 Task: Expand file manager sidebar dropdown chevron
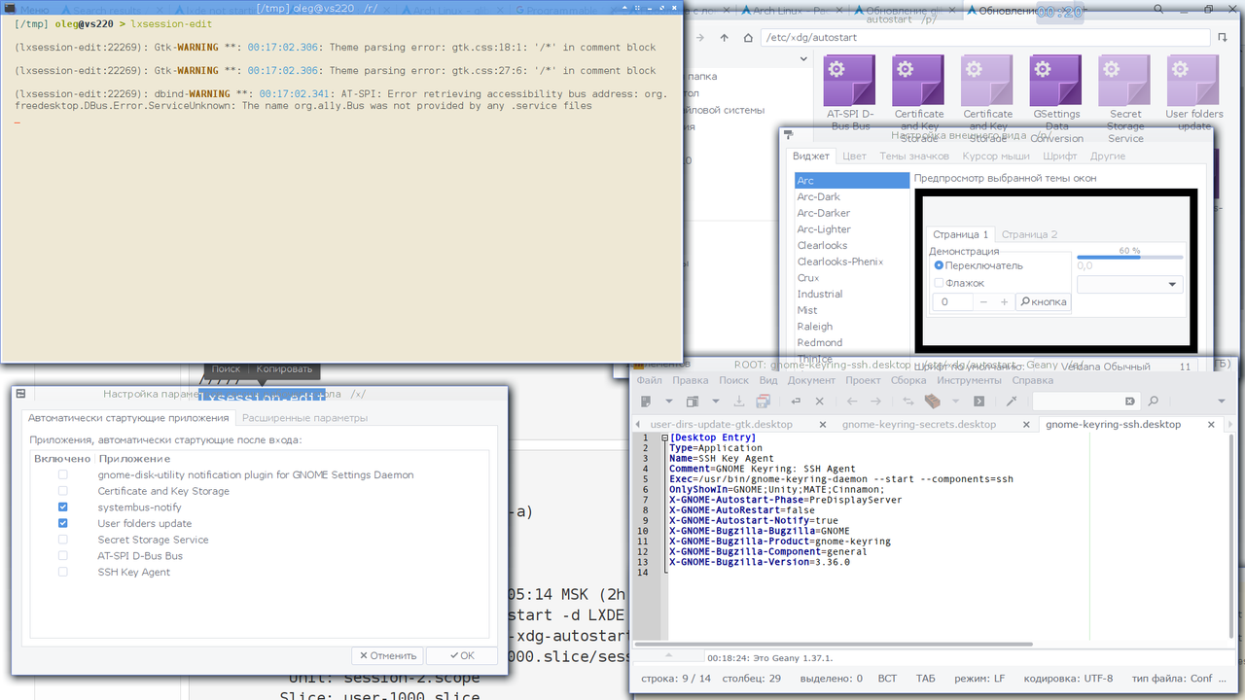(x=803, y=58)
